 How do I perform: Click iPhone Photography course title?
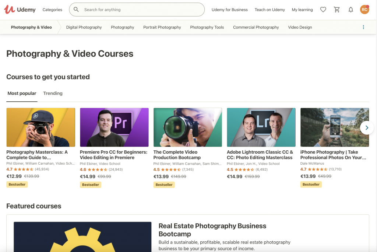[x=333, y=155]
